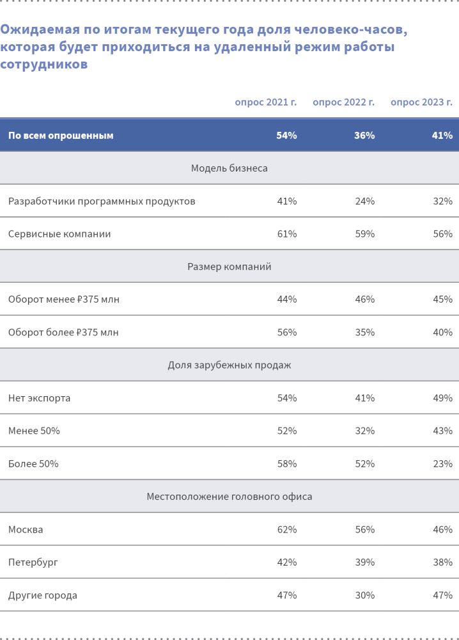This screenshot has width=459, height=640.
Task: Click the "Менее 50%" row label
Action: (34, 431)
